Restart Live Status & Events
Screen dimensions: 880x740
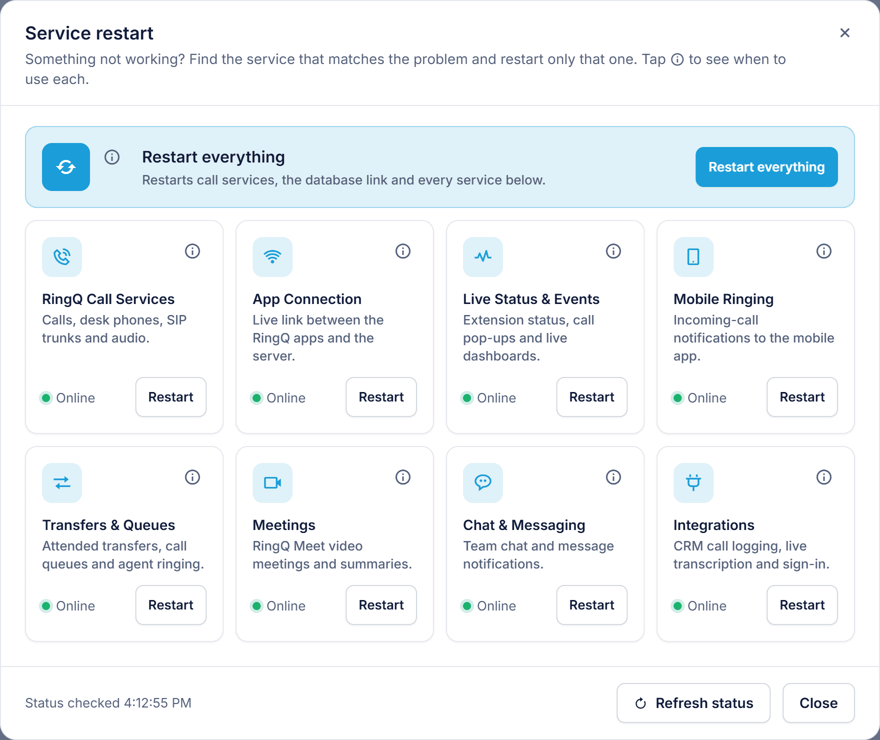pos(592,397)
